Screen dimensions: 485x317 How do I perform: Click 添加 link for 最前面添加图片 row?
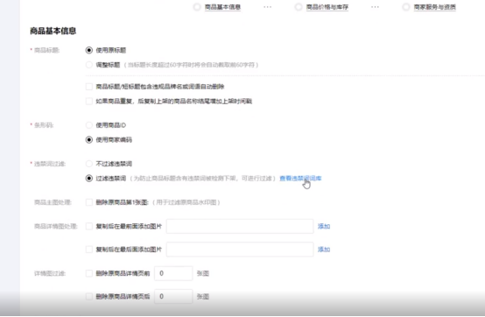click(x=324, y=227)
